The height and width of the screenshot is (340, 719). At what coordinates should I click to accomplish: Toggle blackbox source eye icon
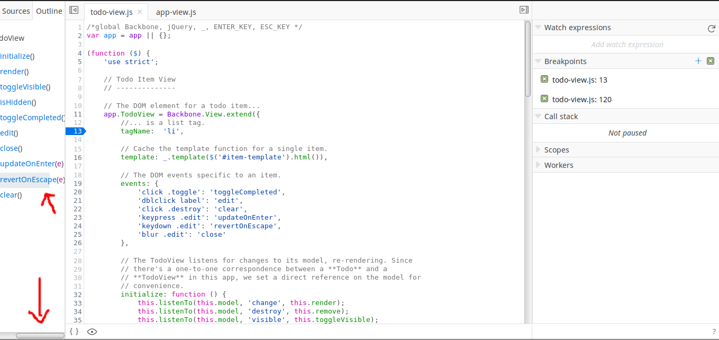[x=92, y=332]
